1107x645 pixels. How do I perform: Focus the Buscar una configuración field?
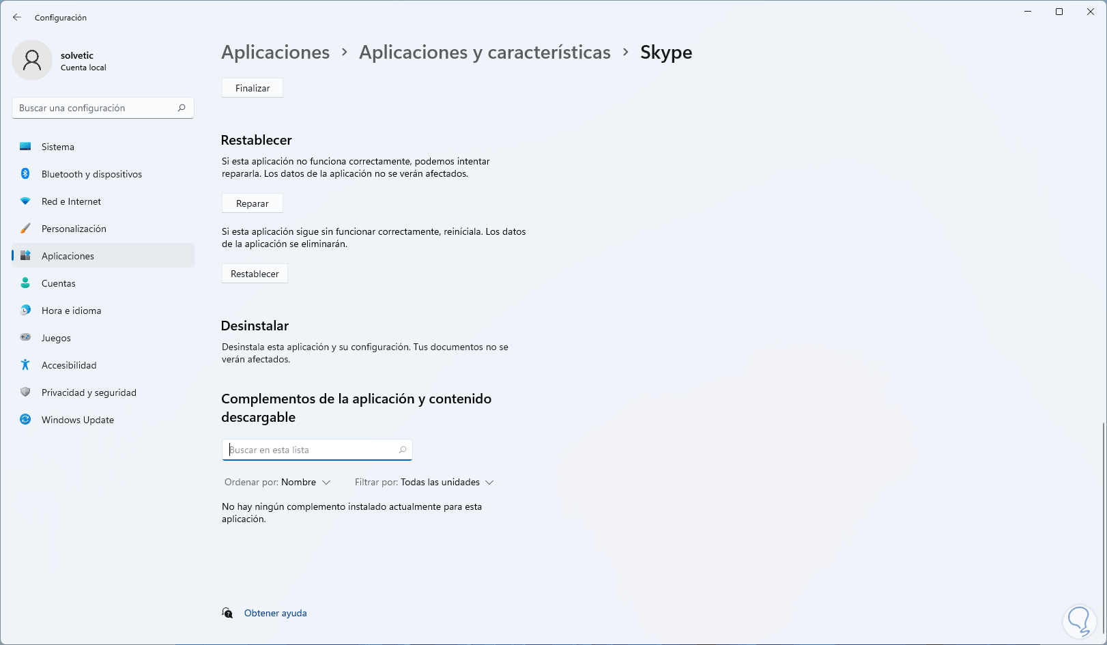[103, 108]
